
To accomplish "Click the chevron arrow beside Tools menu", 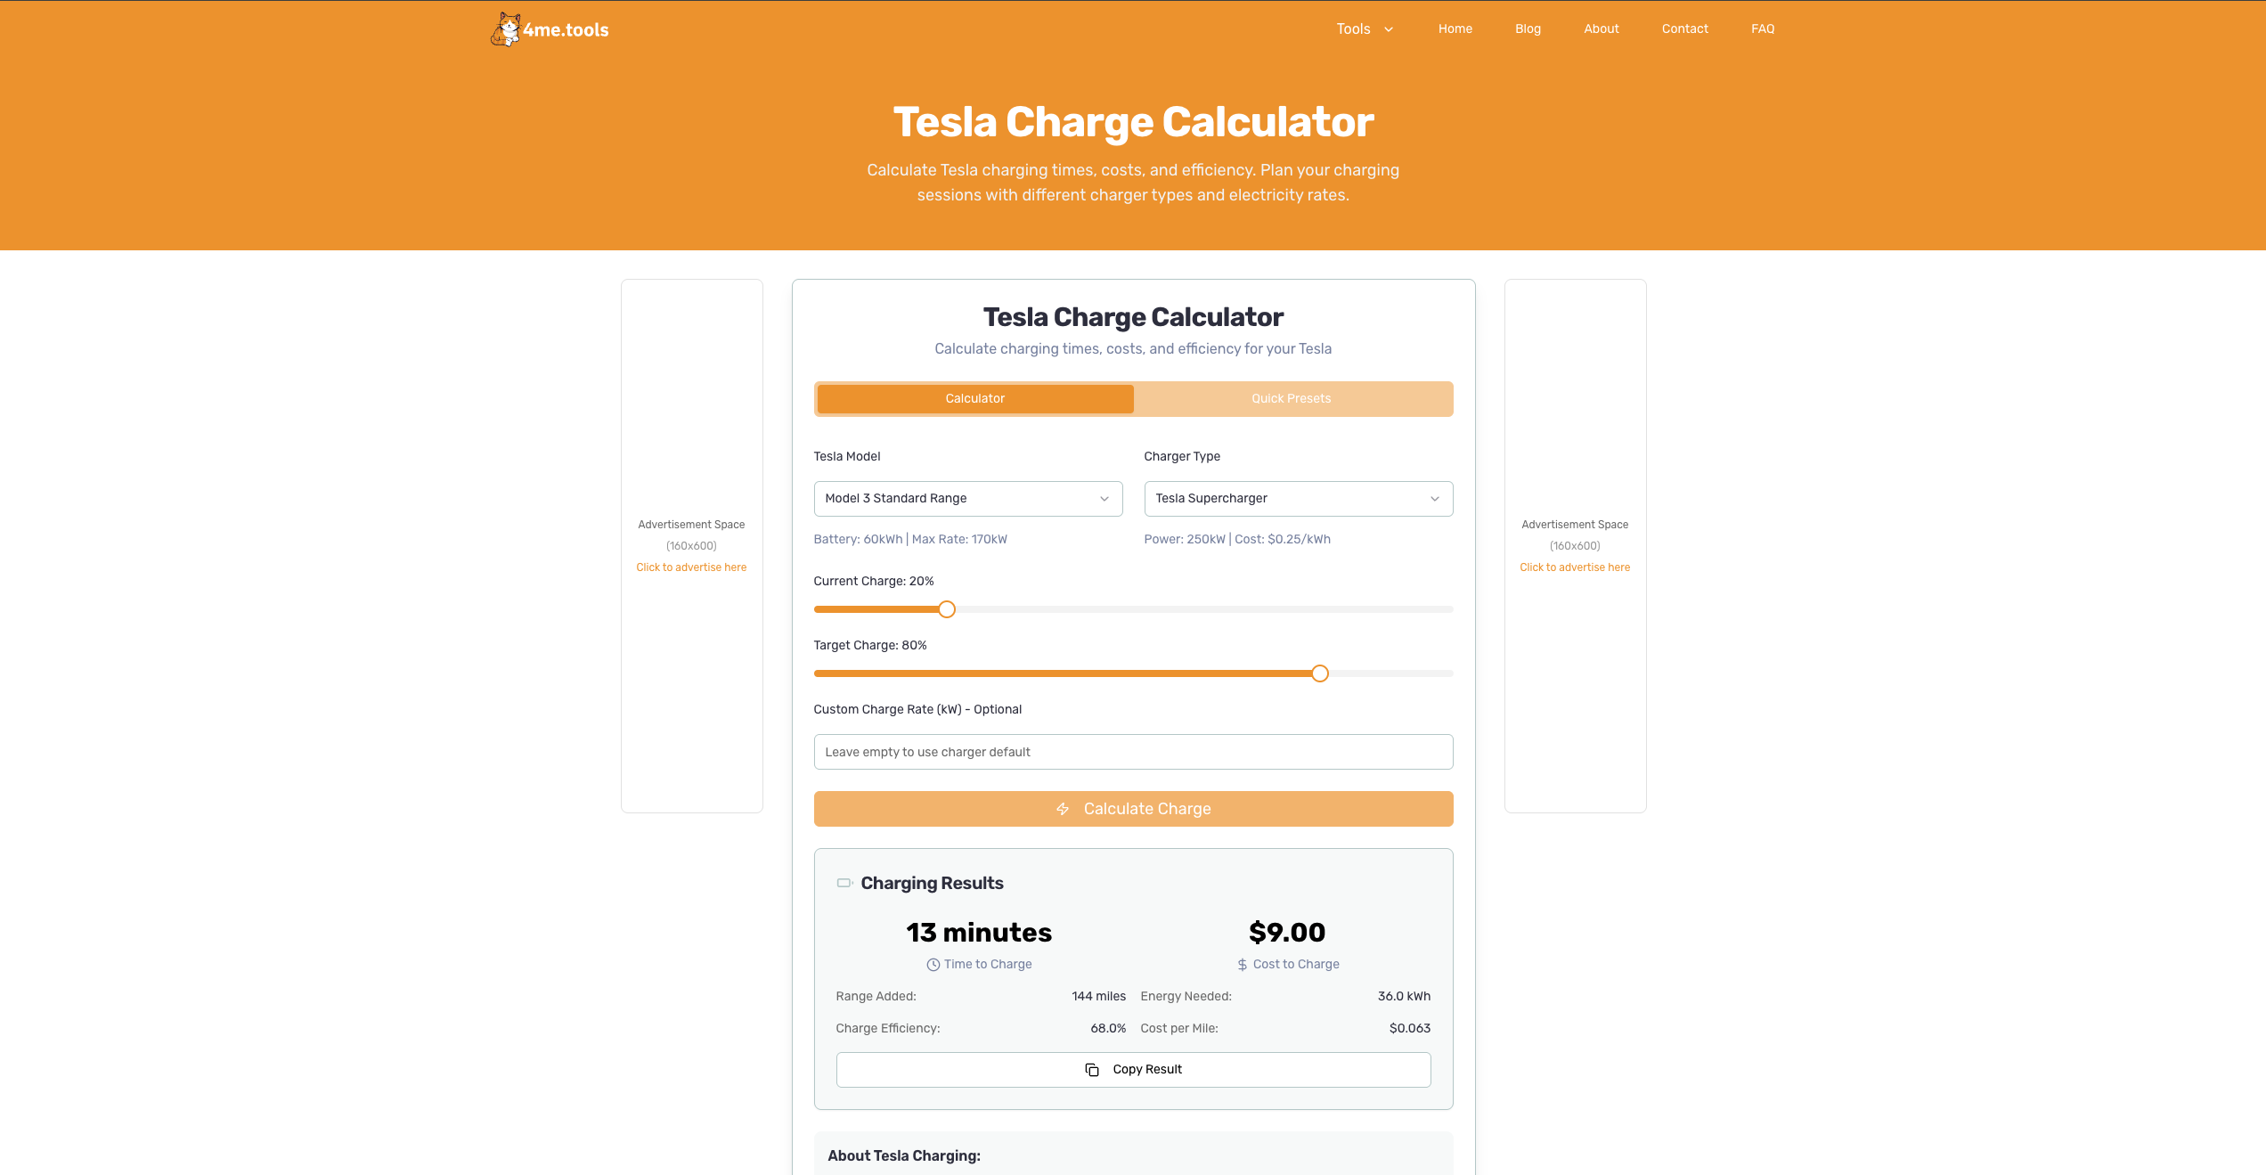I will (1389, 29).
